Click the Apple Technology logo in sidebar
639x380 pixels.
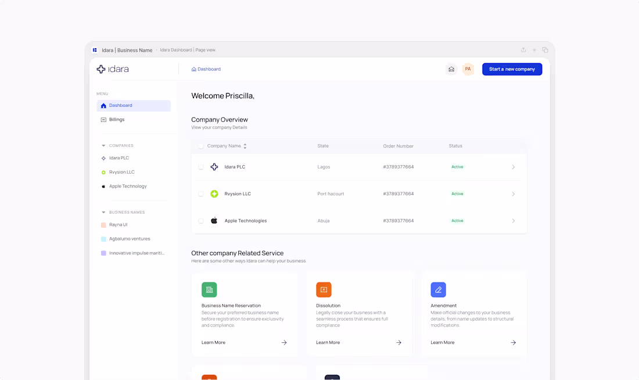point(102,186)
